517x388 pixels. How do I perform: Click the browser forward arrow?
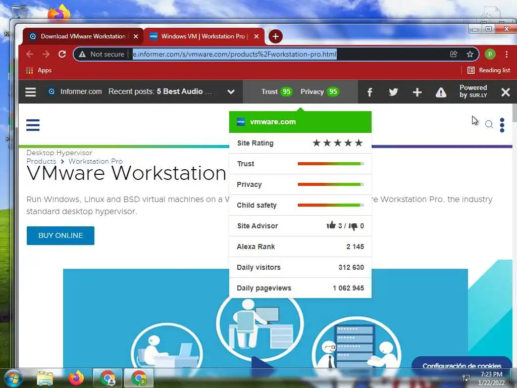click(x=46, y=54)
